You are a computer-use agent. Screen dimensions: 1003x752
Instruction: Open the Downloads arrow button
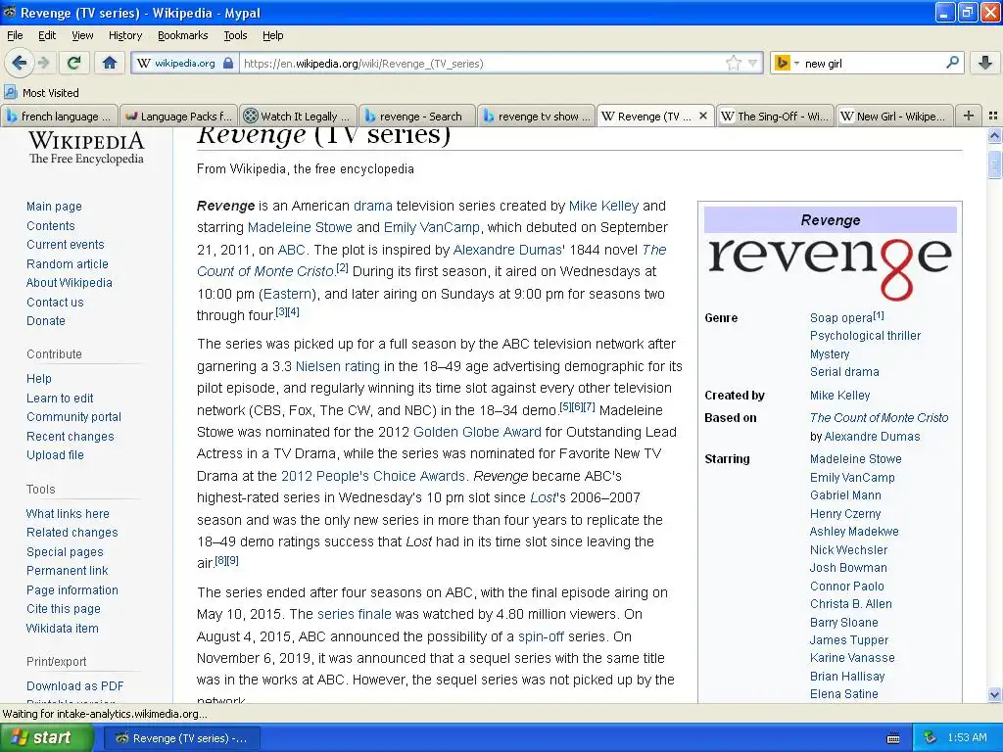click(985, 63)
